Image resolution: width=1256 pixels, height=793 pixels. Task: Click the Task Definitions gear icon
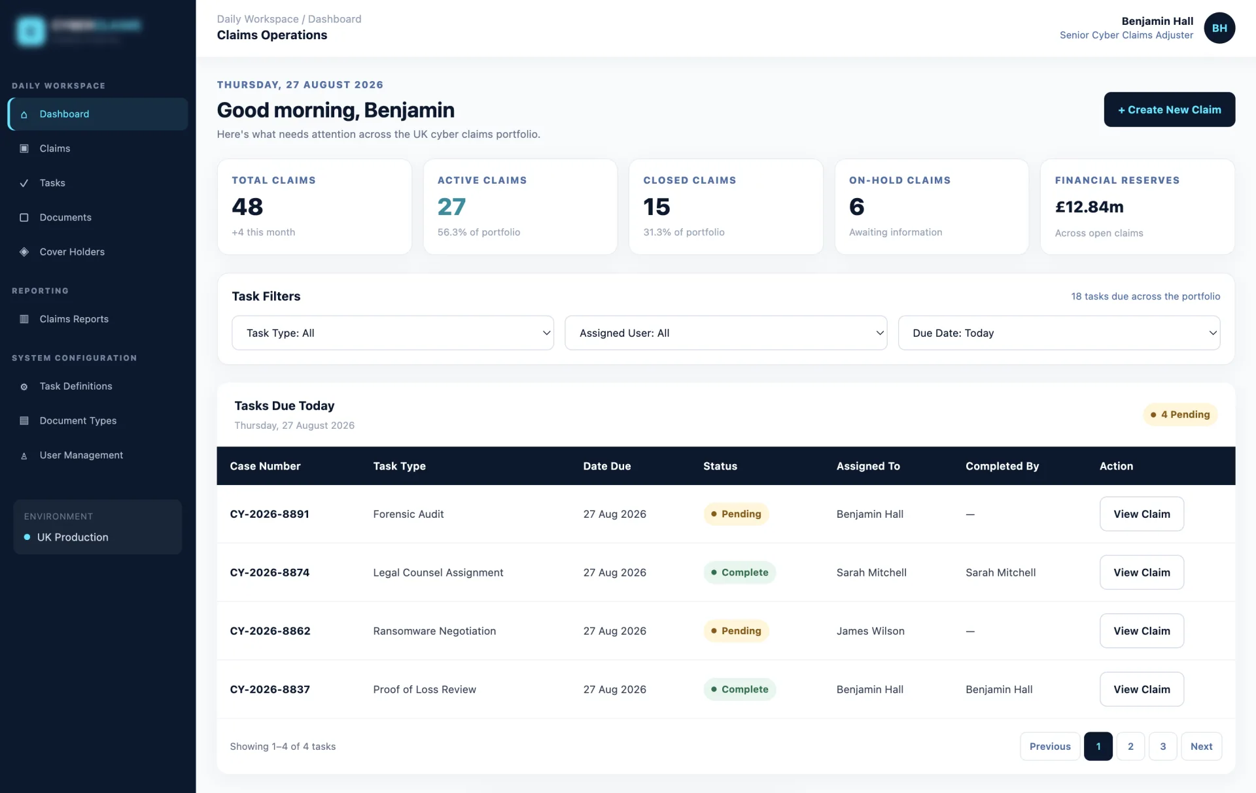24,386
